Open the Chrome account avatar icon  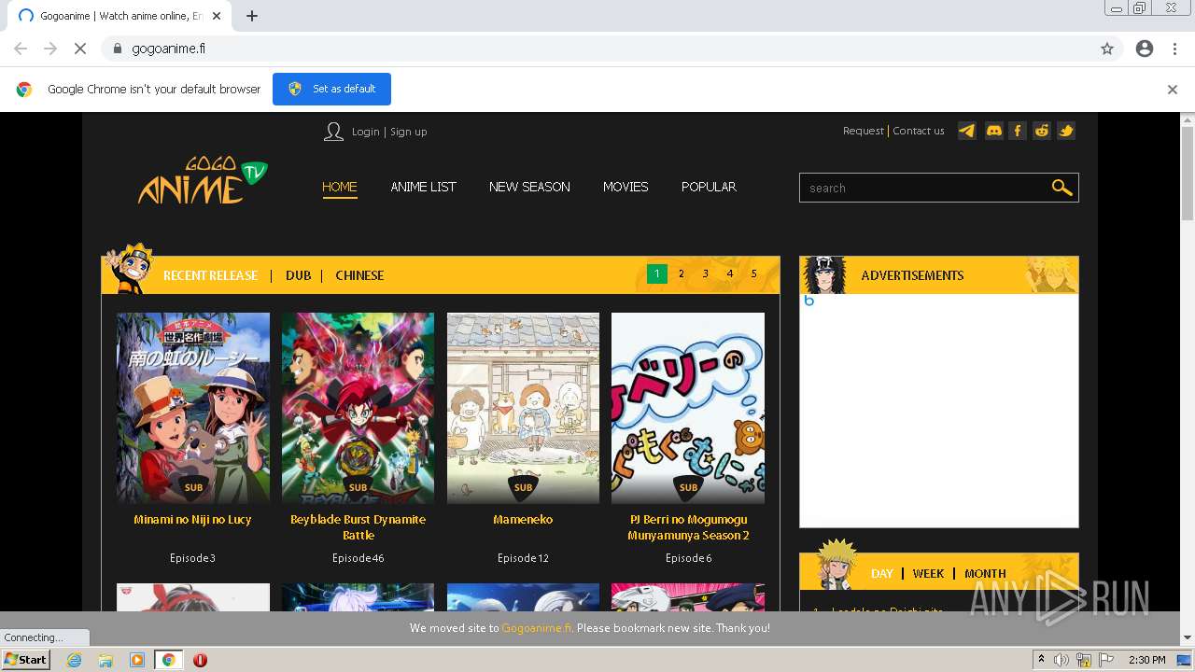click(1145, 49)
